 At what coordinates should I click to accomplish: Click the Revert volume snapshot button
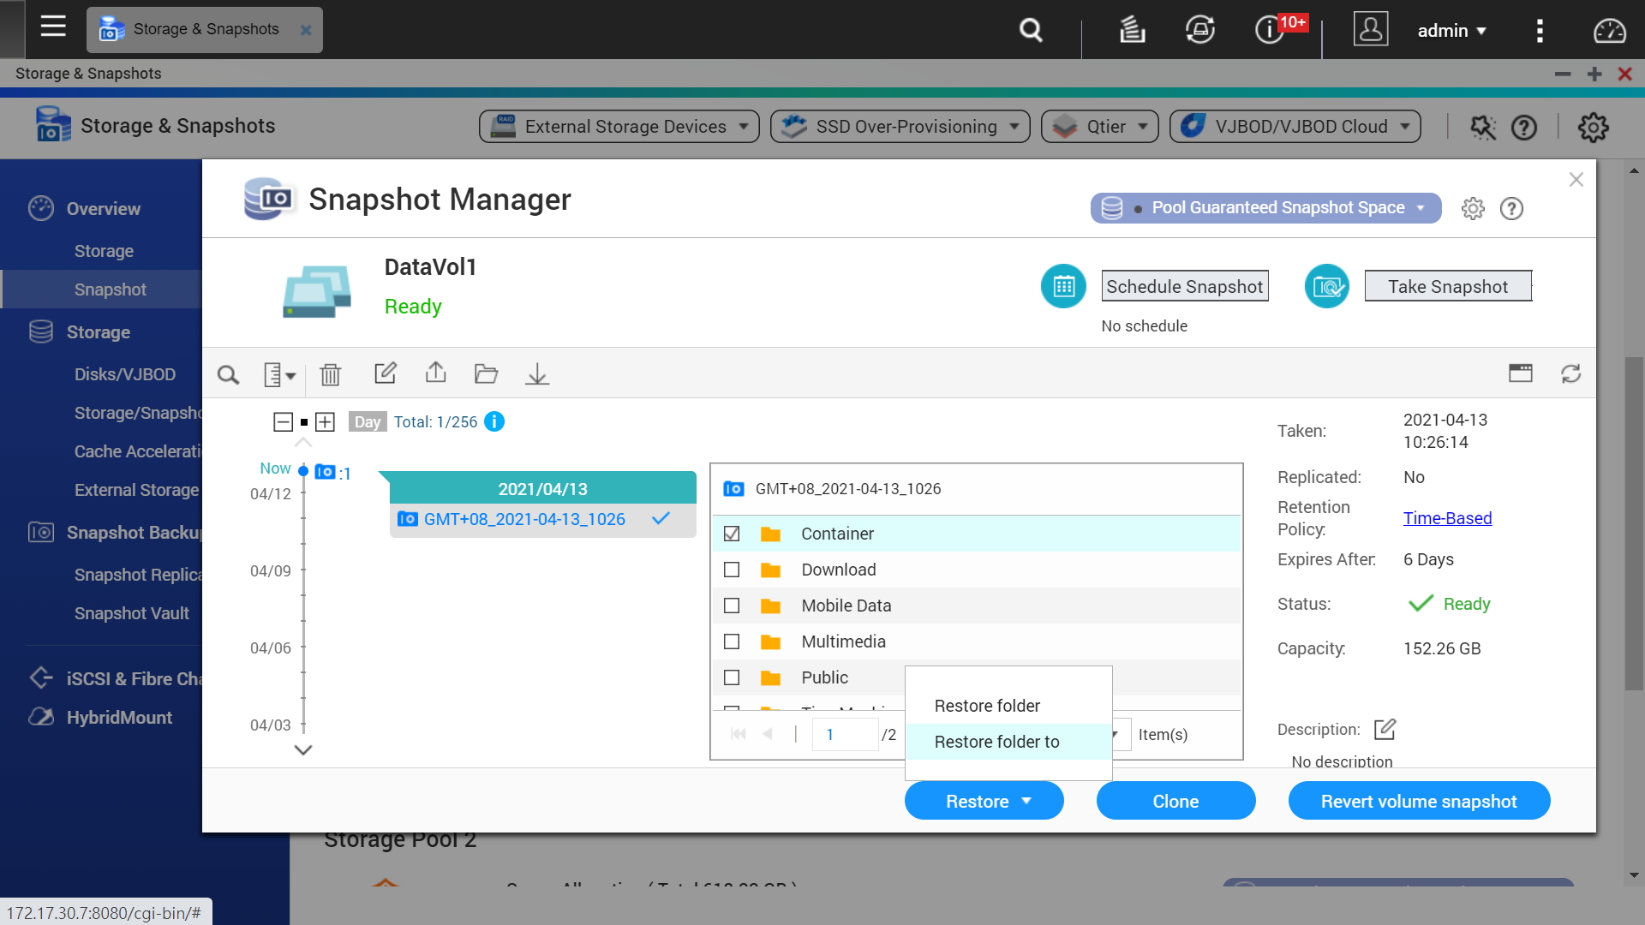(1419, 801)
